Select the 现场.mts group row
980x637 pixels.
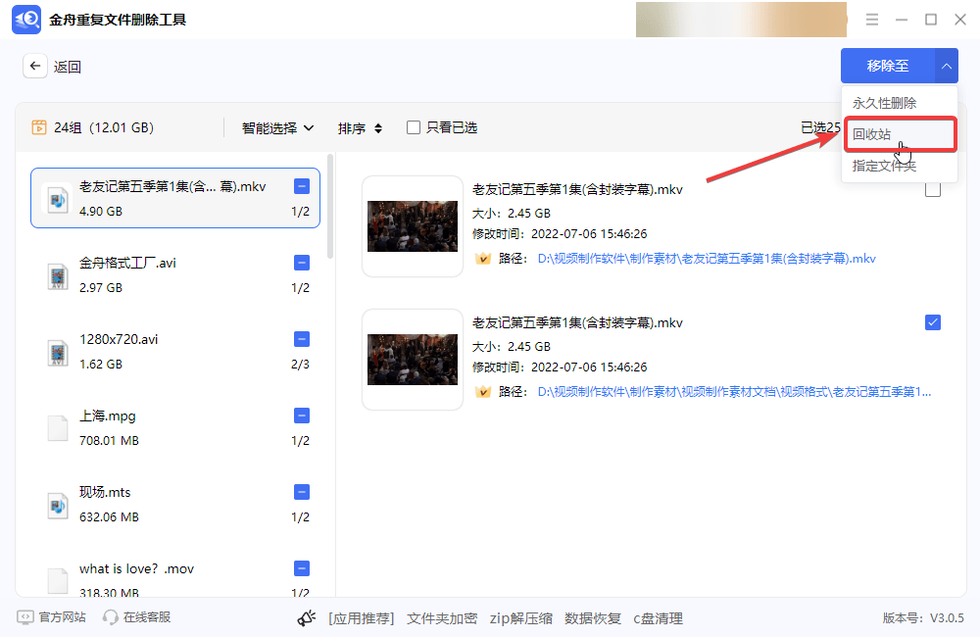(175, 505)
